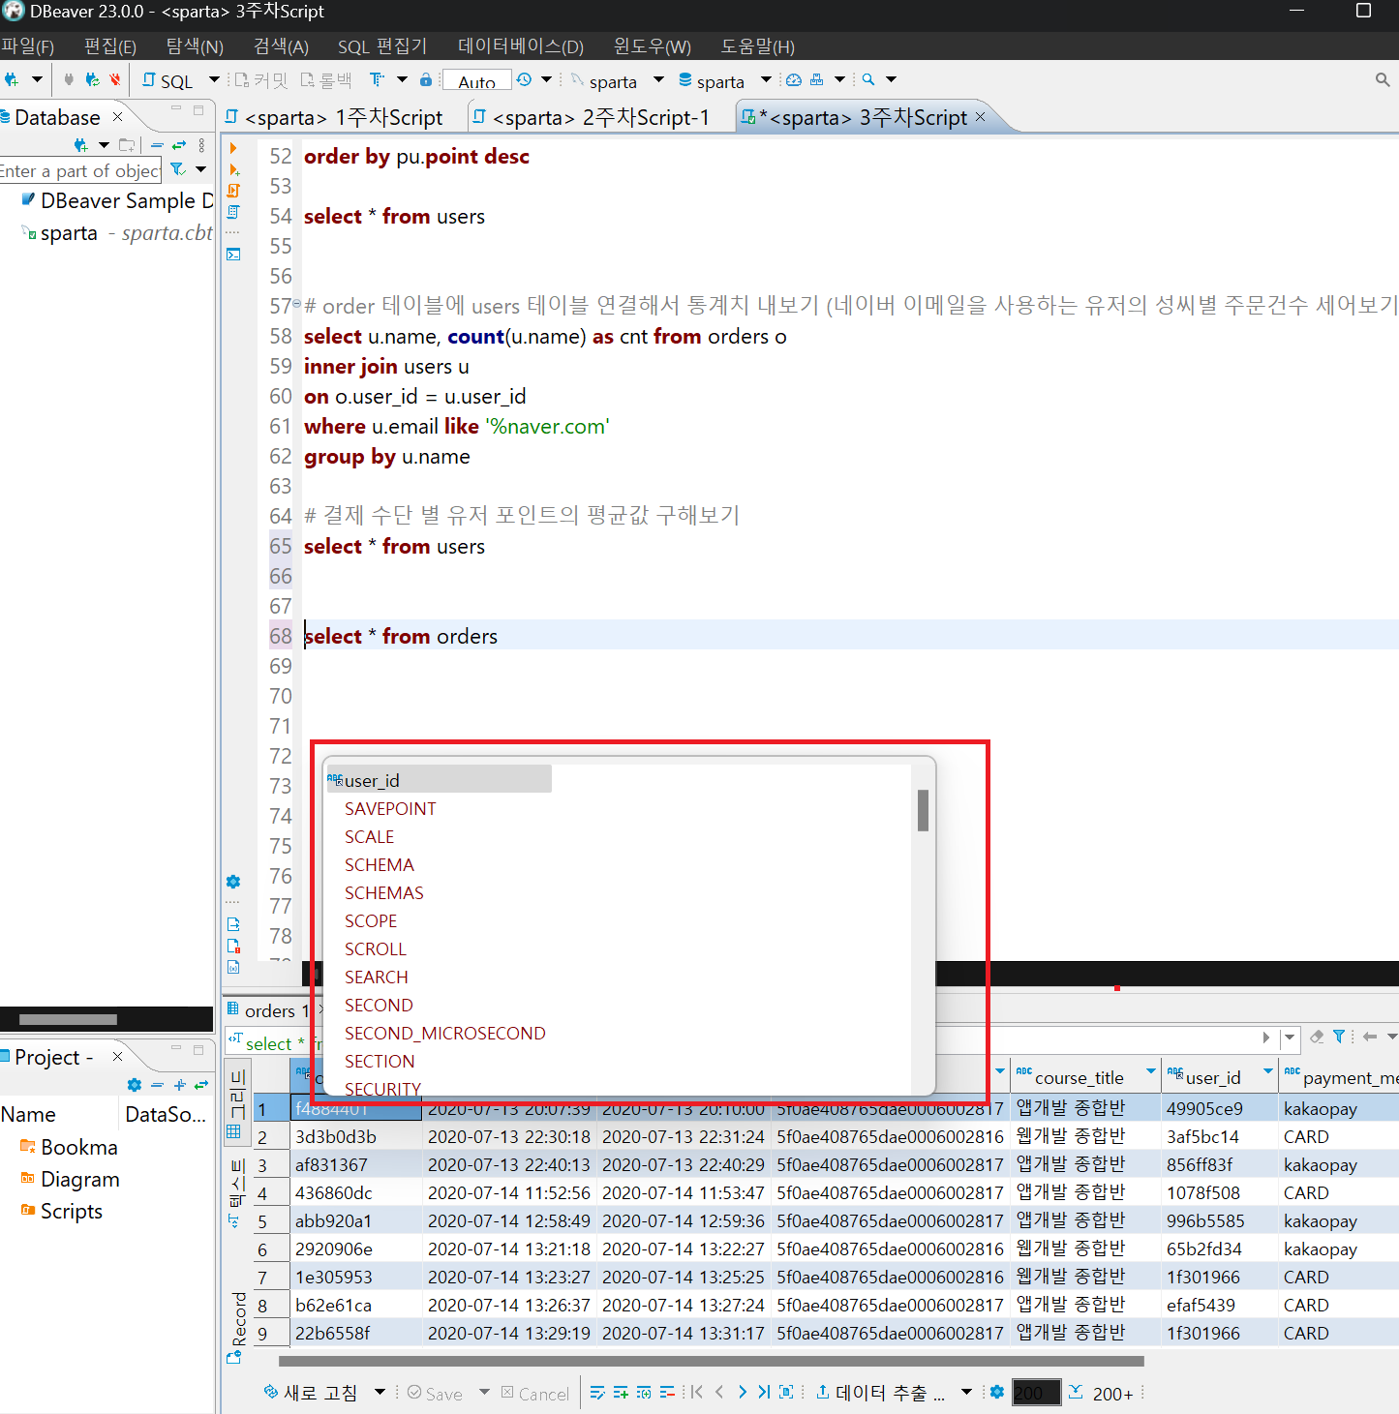This screenshot has height=1414, width=1399.
Task: Click the delete row icon in results toolbar
Action: pos(667,1393)
